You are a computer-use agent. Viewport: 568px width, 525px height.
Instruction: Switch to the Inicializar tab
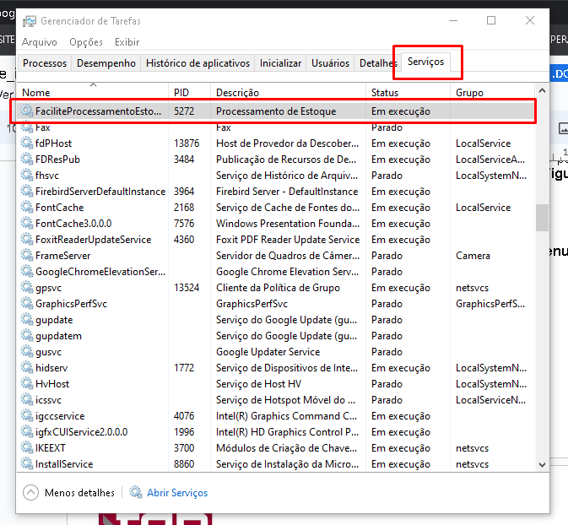click(280, 63)
